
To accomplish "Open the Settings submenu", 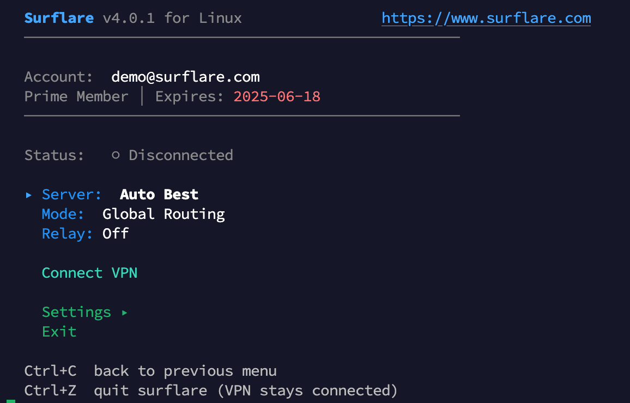I will point(76,312).
